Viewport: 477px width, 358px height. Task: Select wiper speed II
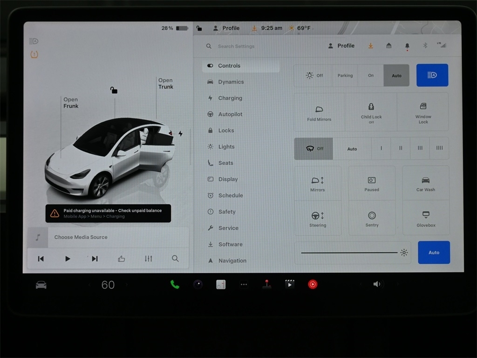(401, 148)
